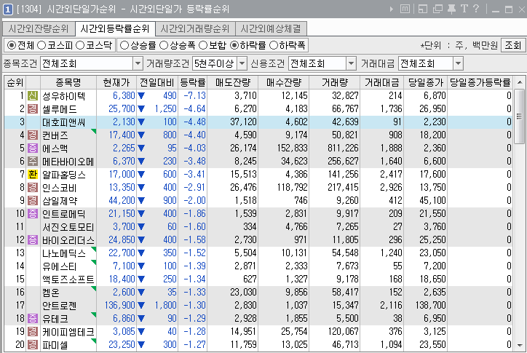Screen dimensions: 527x353
Task: Select the 서진오토모티 stock name
Action: [68, 227]
